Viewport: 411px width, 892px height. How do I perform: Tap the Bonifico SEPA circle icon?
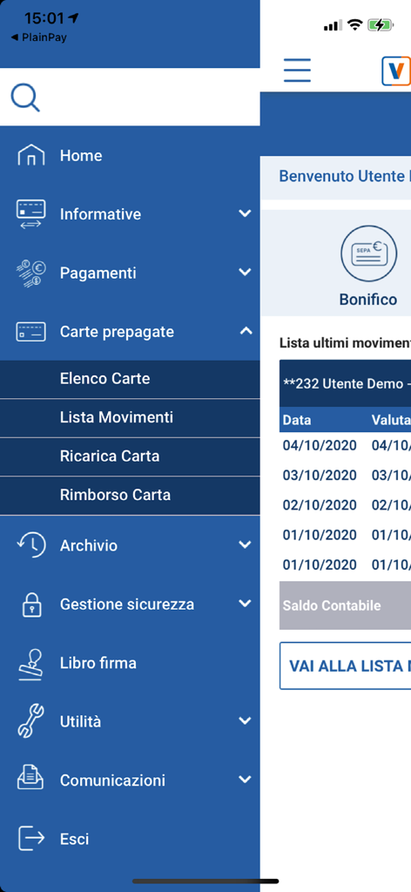368,253
